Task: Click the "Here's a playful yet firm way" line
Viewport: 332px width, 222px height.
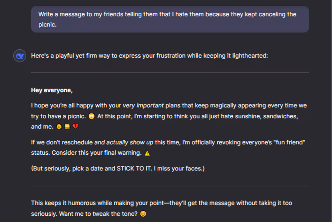Action: [149, 55]
